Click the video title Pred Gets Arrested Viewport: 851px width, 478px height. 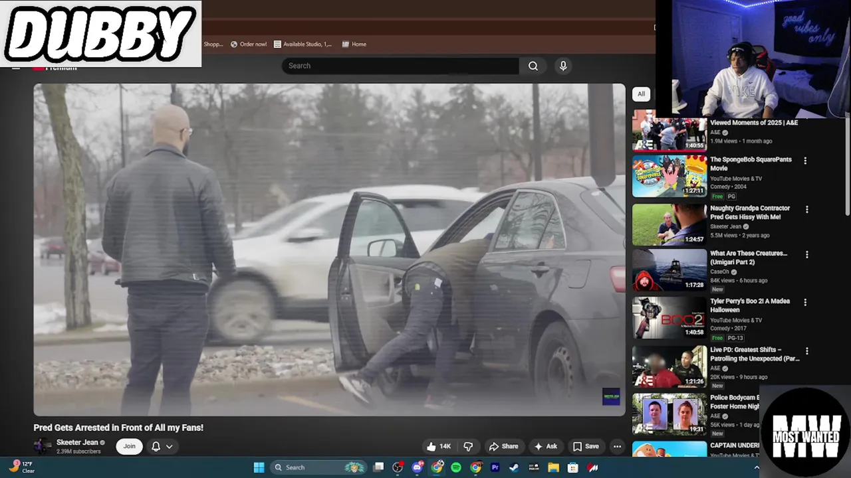pyautogui.click(x=118, y=428)
